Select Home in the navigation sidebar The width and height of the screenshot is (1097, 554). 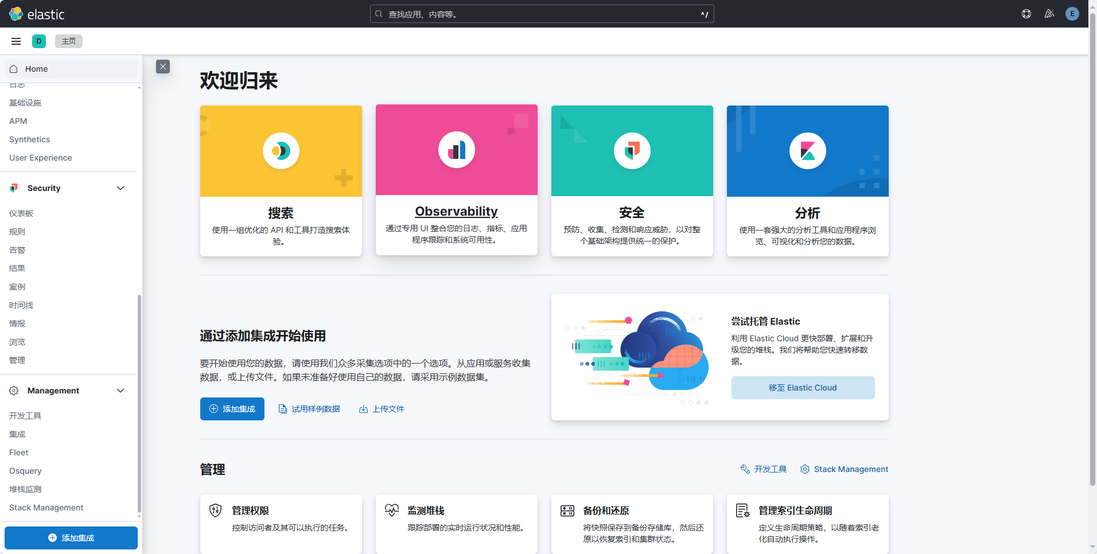[36, 69]
